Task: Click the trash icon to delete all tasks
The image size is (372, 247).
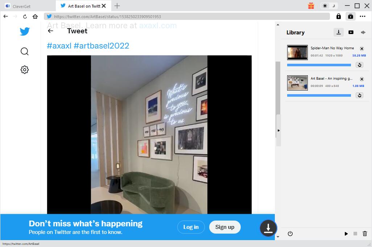Action: [x=365, y=234]
